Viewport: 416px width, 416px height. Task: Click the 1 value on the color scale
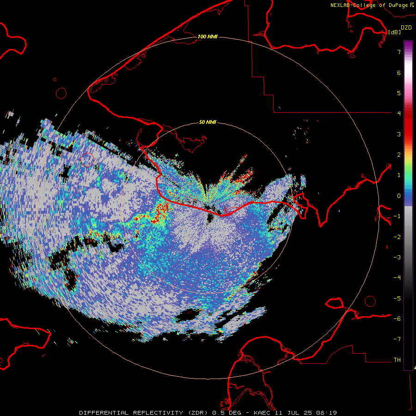coord(399,175)
